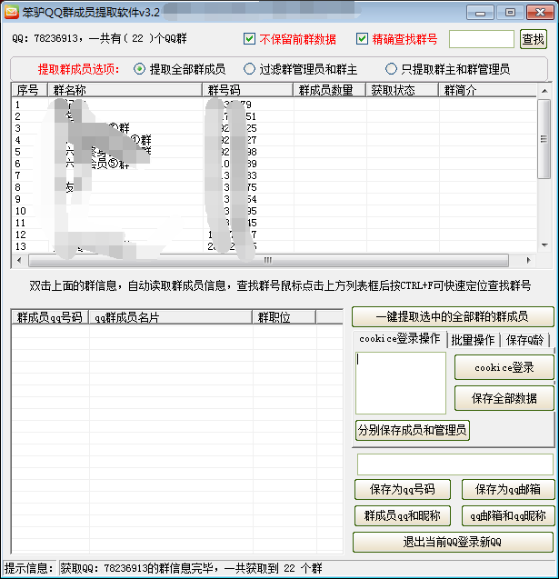This screenshot has height=579, width=559.
Task: Maximize the window
Action: 510,13
